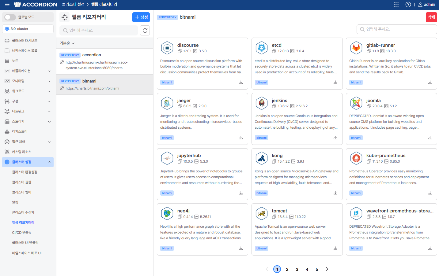The image size is (439, 276).
Task: Download the tomcat chart
Action: coord(335,248)
